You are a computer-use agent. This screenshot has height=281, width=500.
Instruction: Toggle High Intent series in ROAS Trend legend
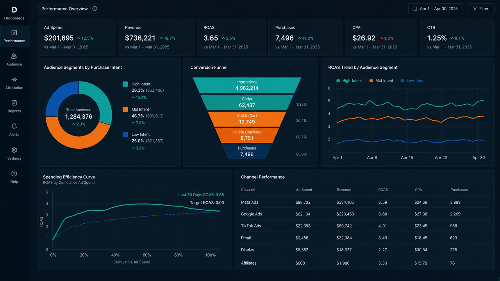pyautogui.click(x=349, y=81)
